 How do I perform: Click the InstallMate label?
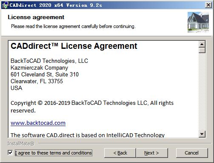tap(21, 143)
